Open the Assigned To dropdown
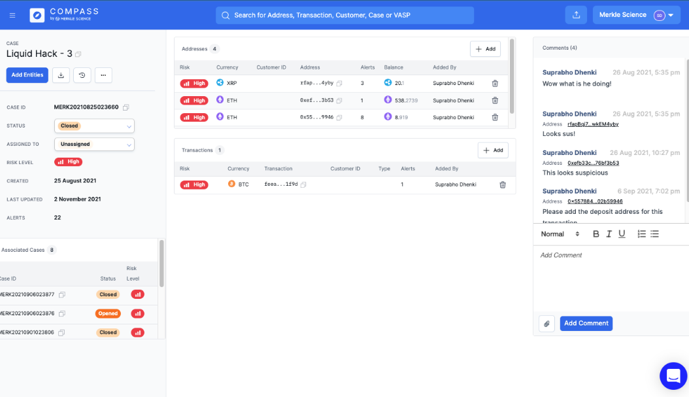Viewport: 689px width, 397px height. 94,144
